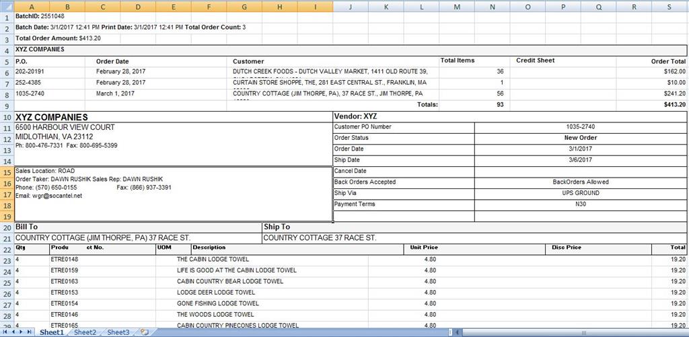This screenshot has height=337, width=689.
Task: Open the Sheet3 tab
Action: [118, 332]
